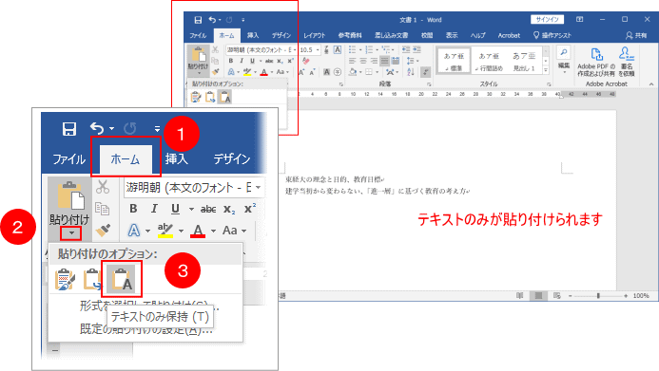659x371 pixels.
Task: Open the font name box 游明朝 in the inset
Action: 194,187
